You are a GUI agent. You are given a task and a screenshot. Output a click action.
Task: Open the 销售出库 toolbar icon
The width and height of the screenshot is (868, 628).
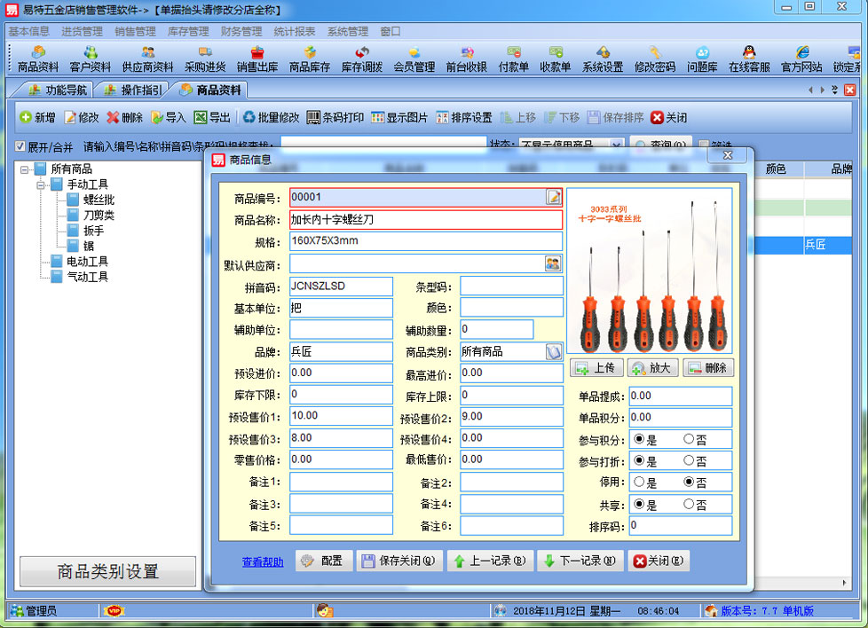[256, 59]
